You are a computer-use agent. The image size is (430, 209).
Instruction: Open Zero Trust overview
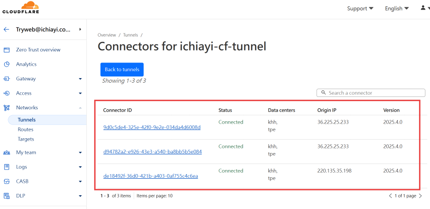[38, 50]
